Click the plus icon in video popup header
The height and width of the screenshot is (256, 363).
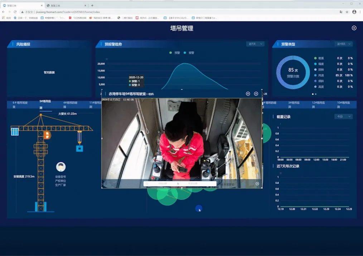click(248, 94)
